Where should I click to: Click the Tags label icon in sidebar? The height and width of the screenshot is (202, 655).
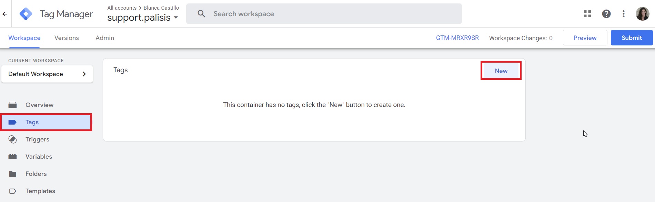click(13, 122)
